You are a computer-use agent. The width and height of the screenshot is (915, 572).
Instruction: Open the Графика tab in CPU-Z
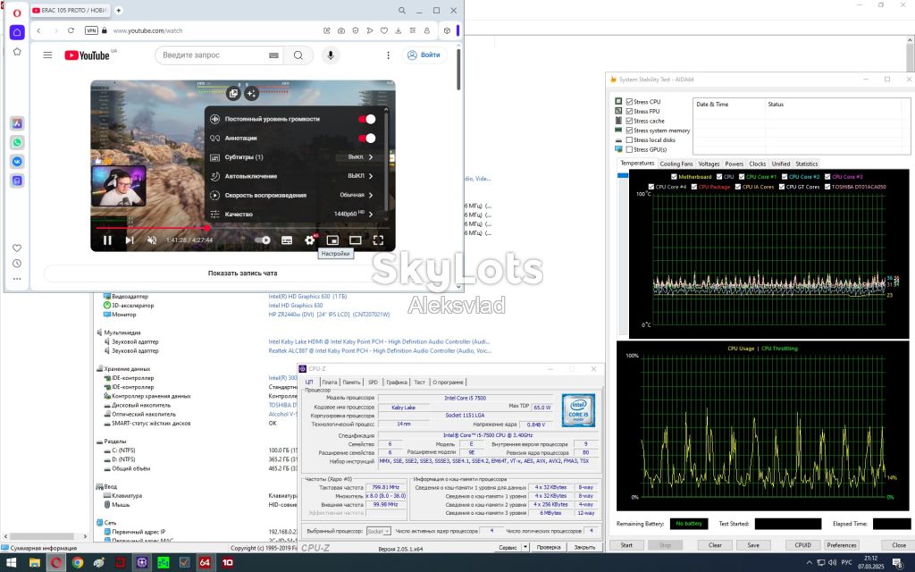pos(397,383)
